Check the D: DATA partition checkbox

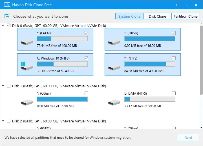174,93
